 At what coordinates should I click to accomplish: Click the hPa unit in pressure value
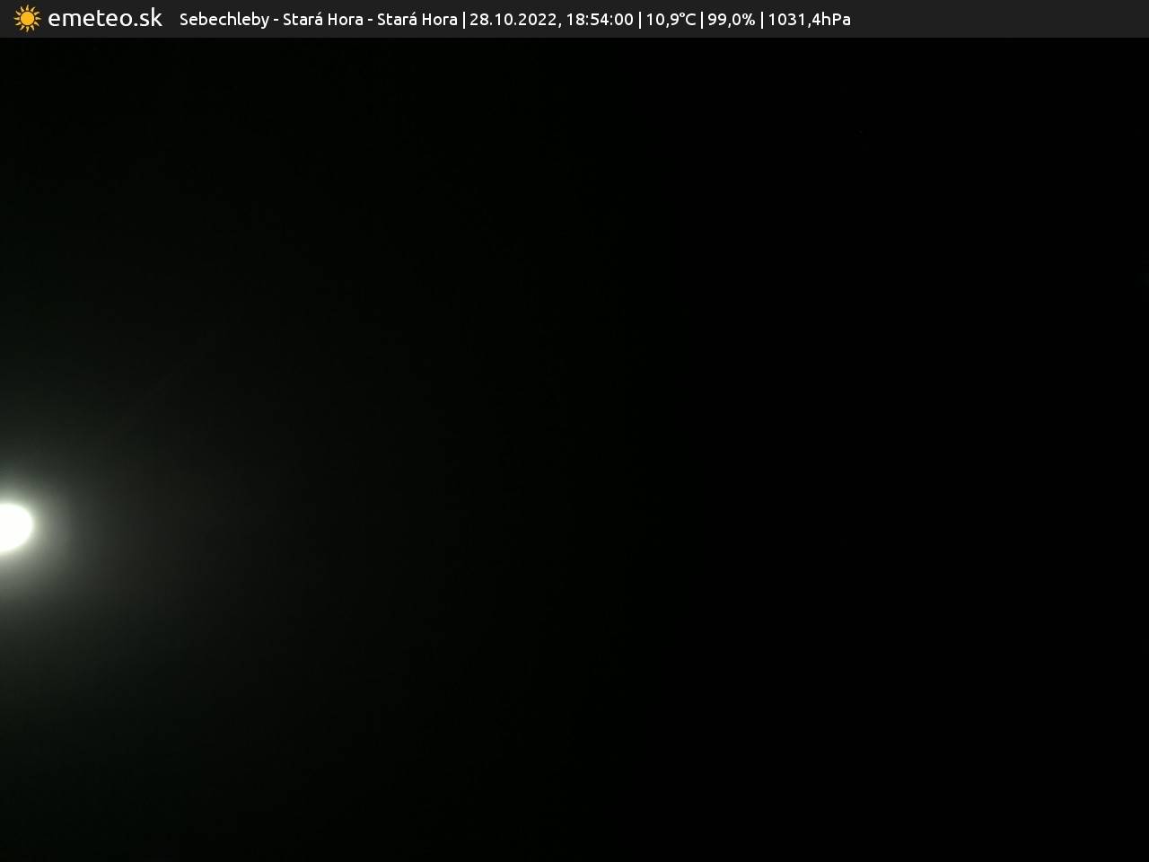point(835,20)
